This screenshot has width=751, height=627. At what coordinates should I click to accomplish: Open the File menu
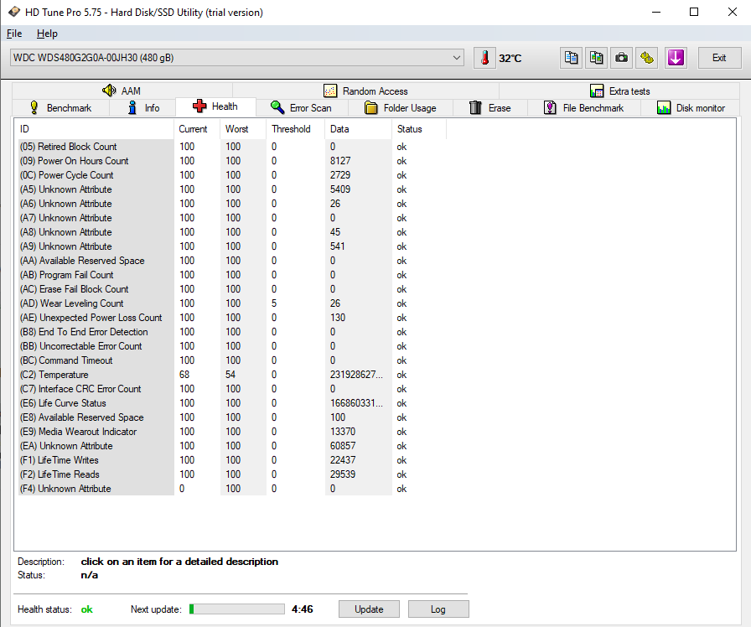[x=14, y=34]
